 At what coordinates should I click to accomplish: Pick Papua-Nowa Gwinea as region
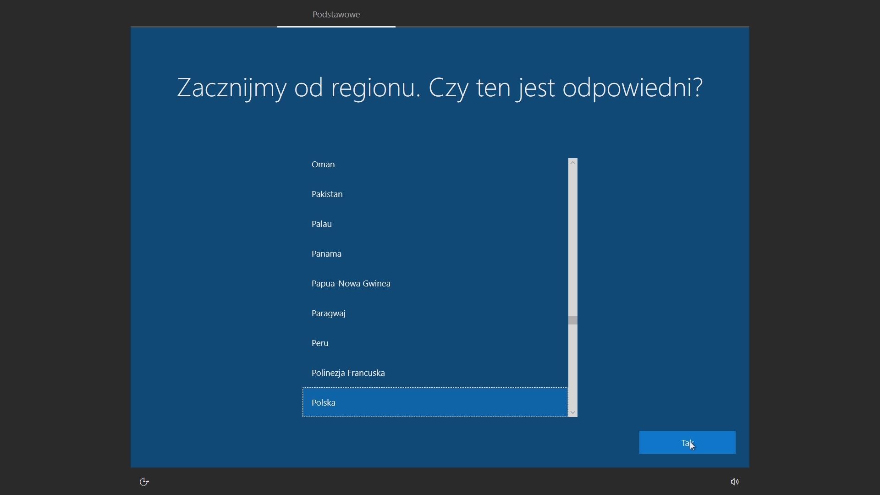pos(435,283)
